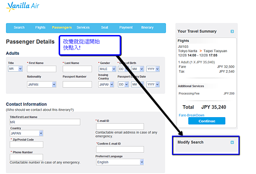This screenshot has height=174, width=256.
Task: Collapse Your Travel Summary panel icon
Action: click(232, 31)
